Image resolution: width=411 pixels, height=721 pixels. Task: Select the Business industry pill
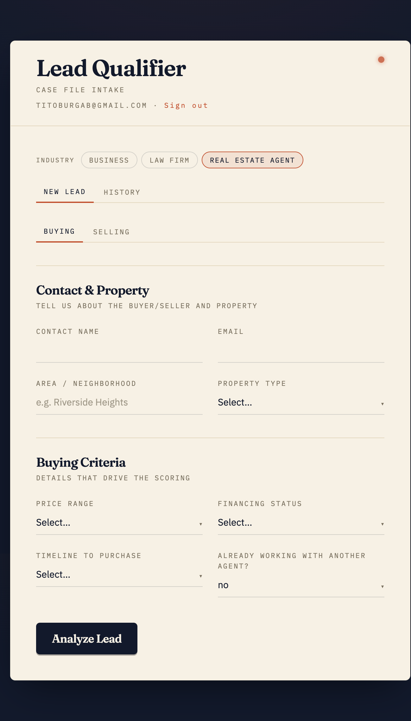tap(109, 160)
